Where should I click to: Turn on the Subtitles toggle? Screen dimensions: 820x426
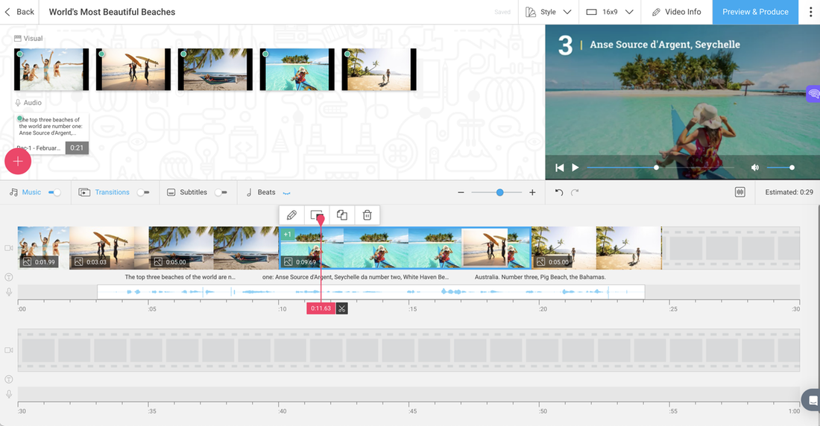click(221, 192)
